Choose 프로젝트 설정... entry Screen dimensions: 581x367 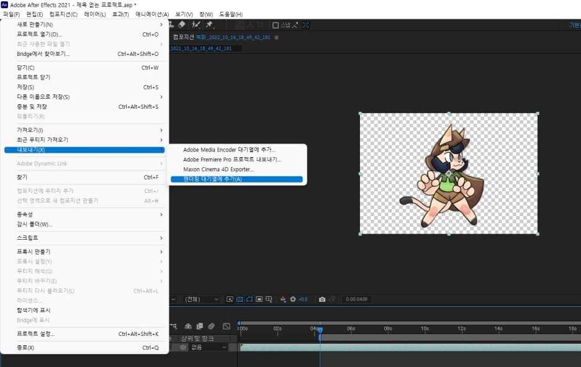[x=84, y=333]
